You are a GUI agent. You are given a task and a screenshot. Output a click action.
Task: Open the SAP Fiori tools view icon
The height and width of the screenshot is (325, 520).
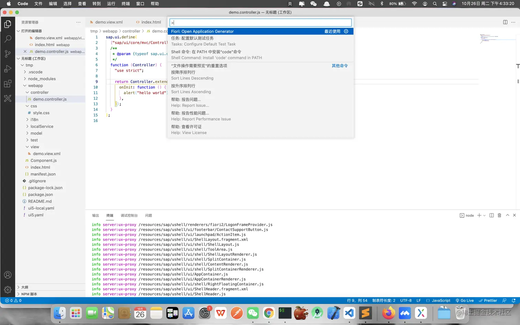8,99
